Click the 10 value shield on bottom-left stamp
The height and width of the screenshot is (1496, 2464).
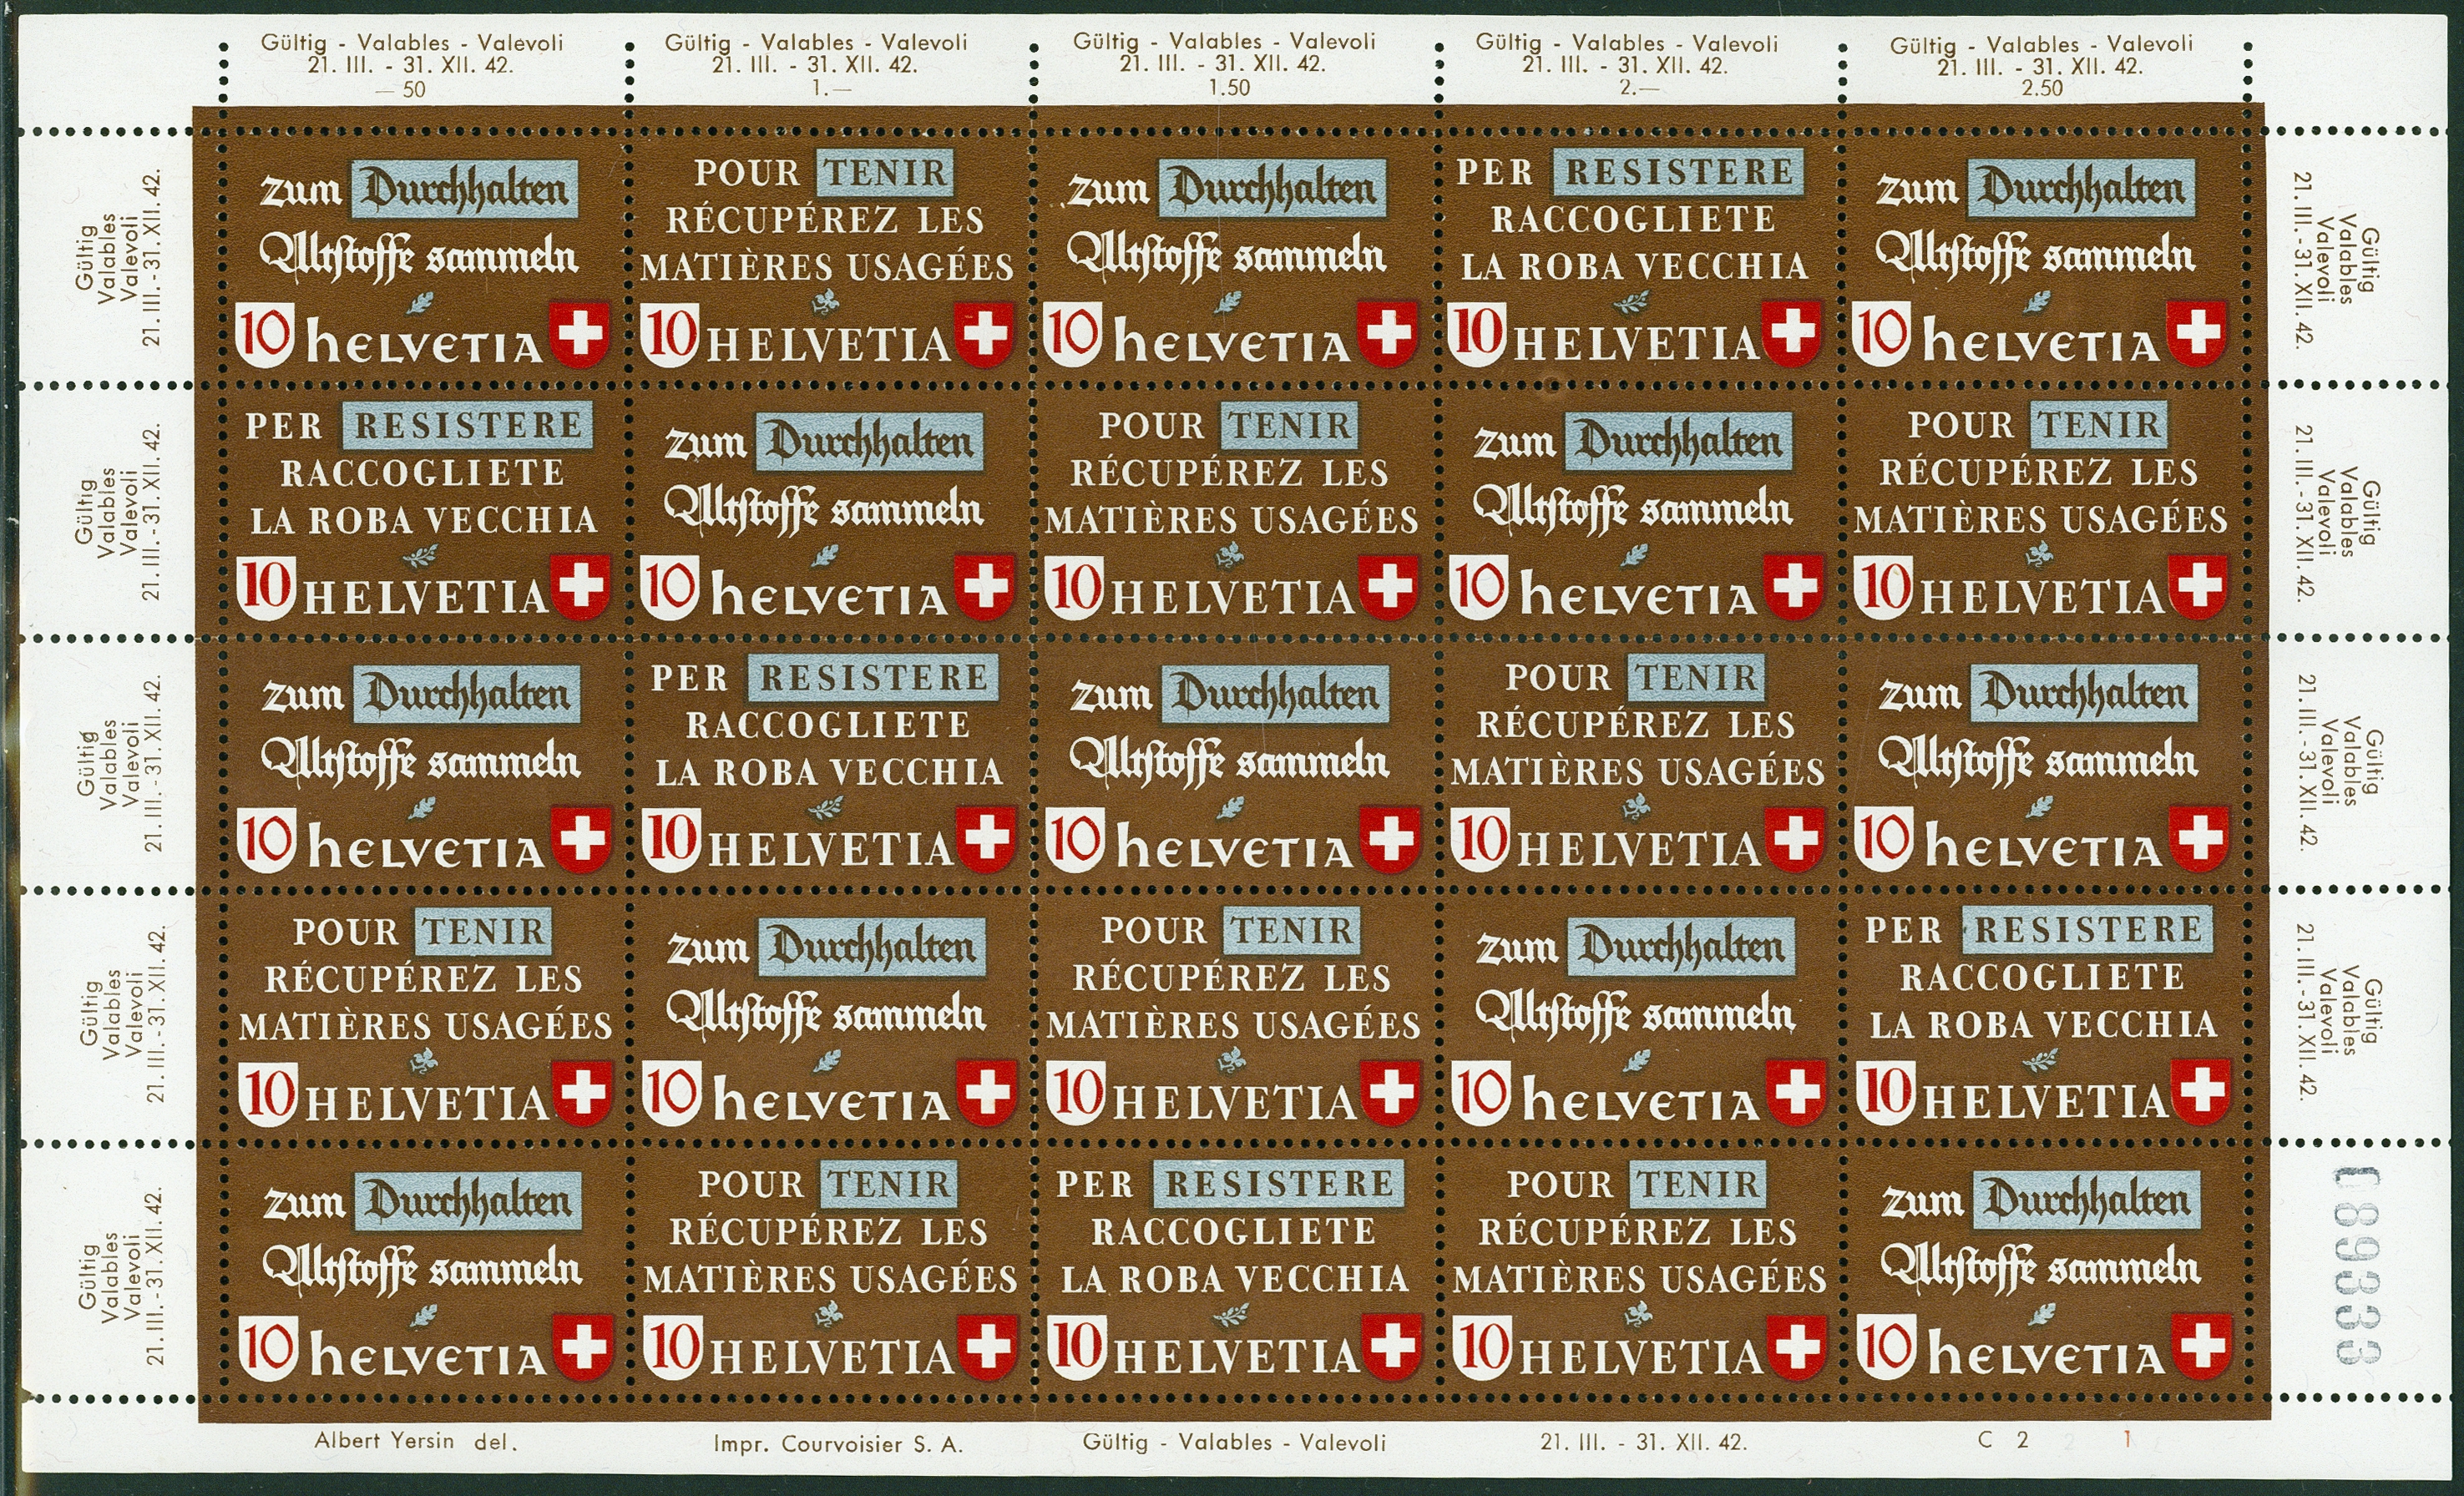(x=268, y=1347)
